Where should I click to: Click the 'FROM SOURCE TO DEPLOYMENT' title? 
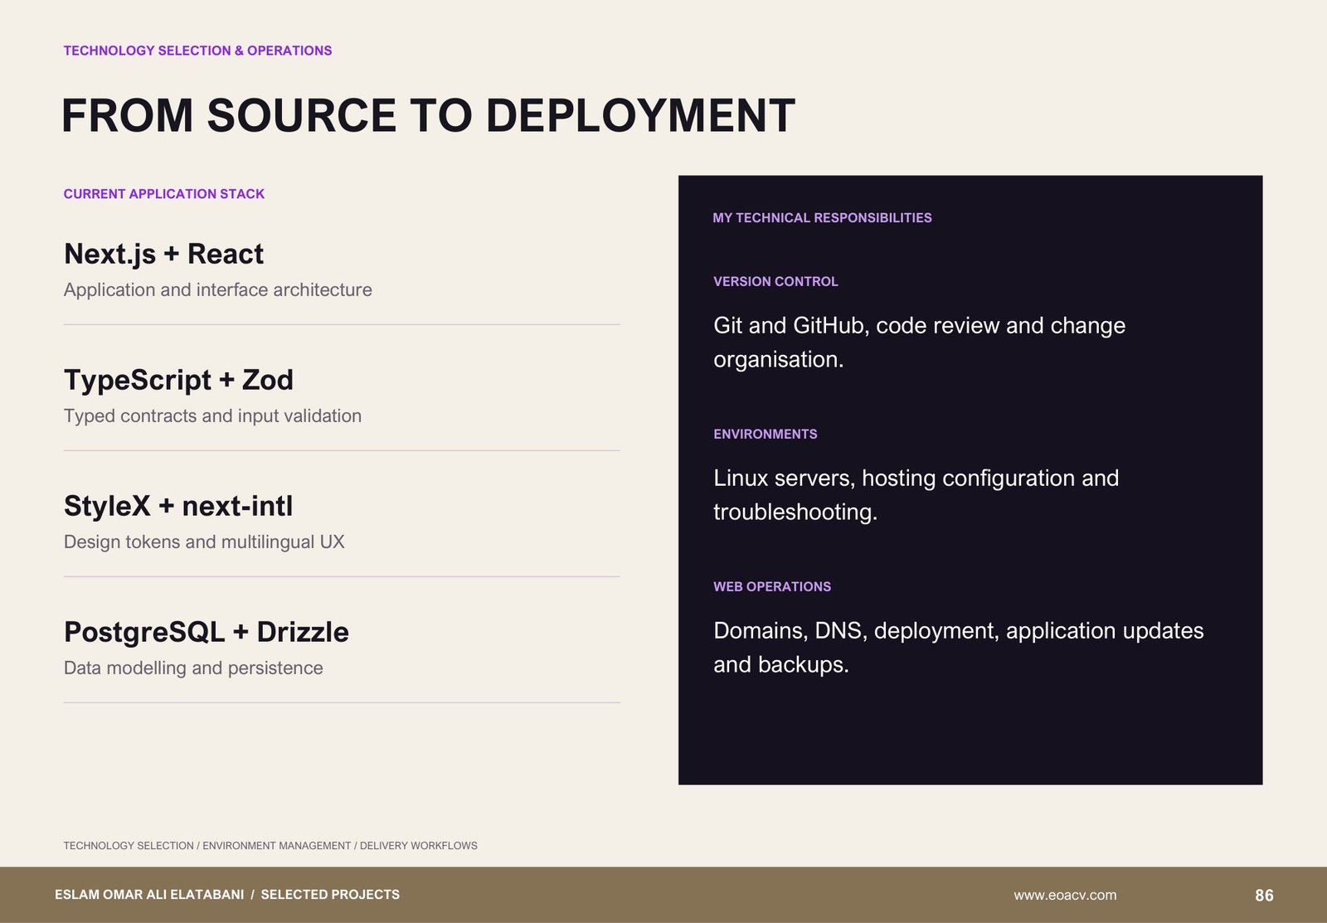(428, 115)
